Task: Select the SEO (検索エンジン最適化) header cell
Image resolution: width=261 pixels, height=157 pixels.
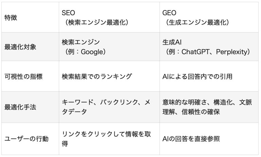Action: [x=109, y=17]
